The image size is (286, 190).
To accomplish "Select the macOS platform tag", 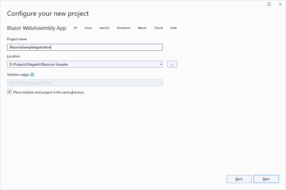I will (x=104, y=28).
